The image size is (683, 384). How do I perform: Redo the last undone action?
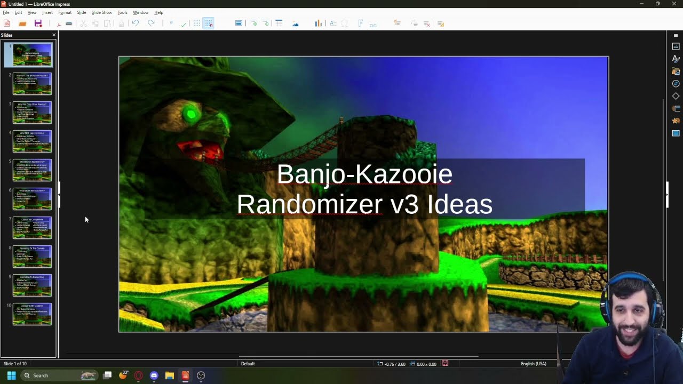(x=151, y=23)
